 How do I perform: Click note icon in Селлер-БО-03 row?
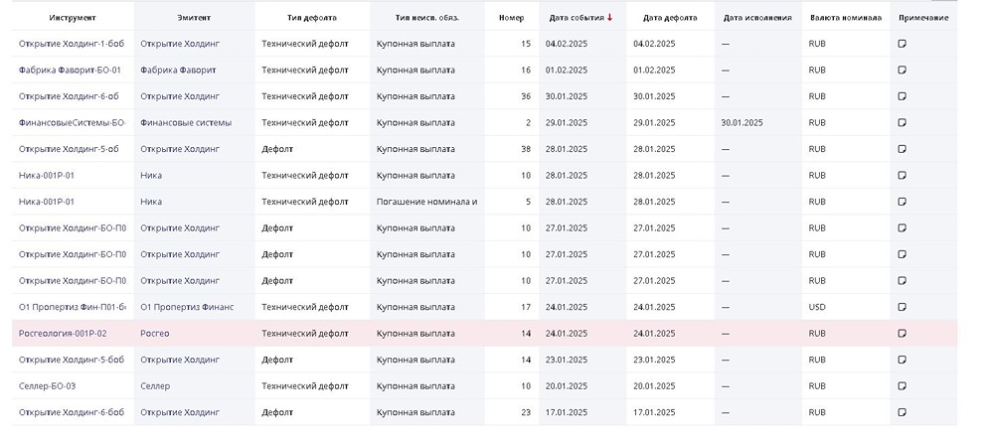click(x=902, y=385)
